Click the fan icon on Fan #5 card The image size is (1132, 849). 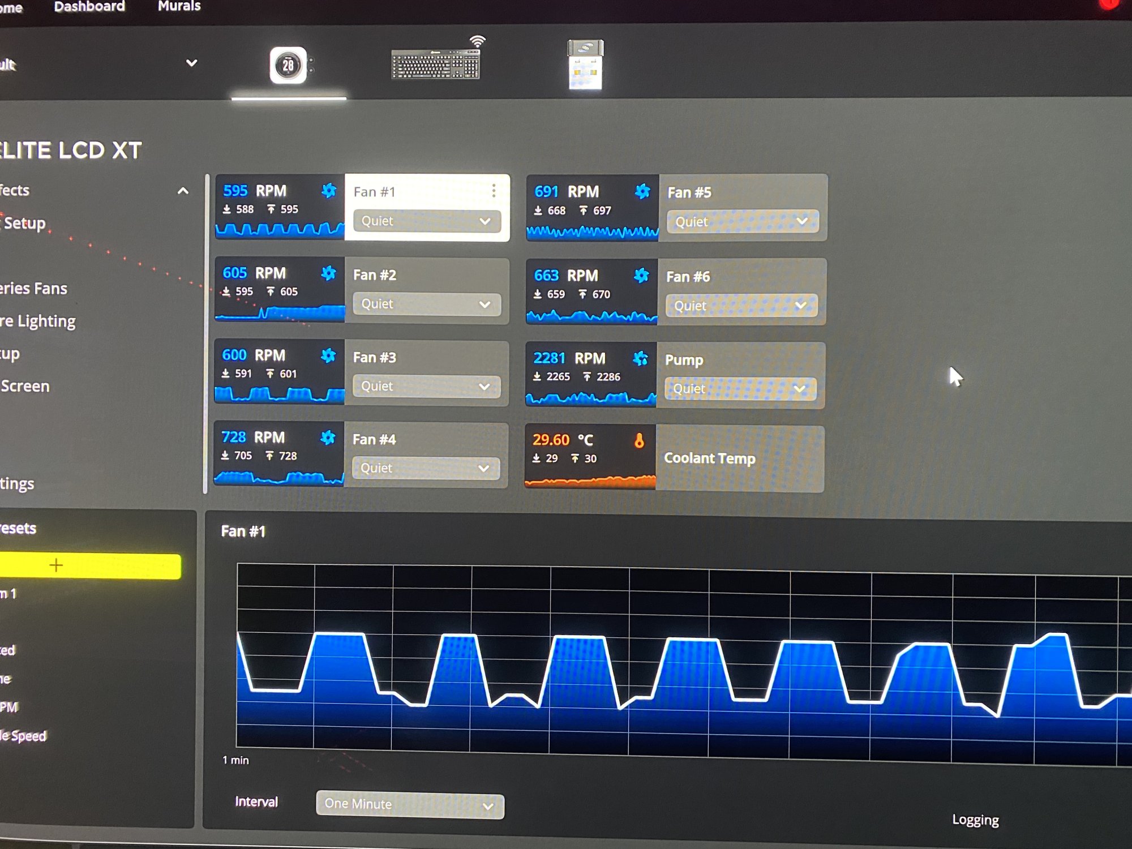tap(641, 192)
